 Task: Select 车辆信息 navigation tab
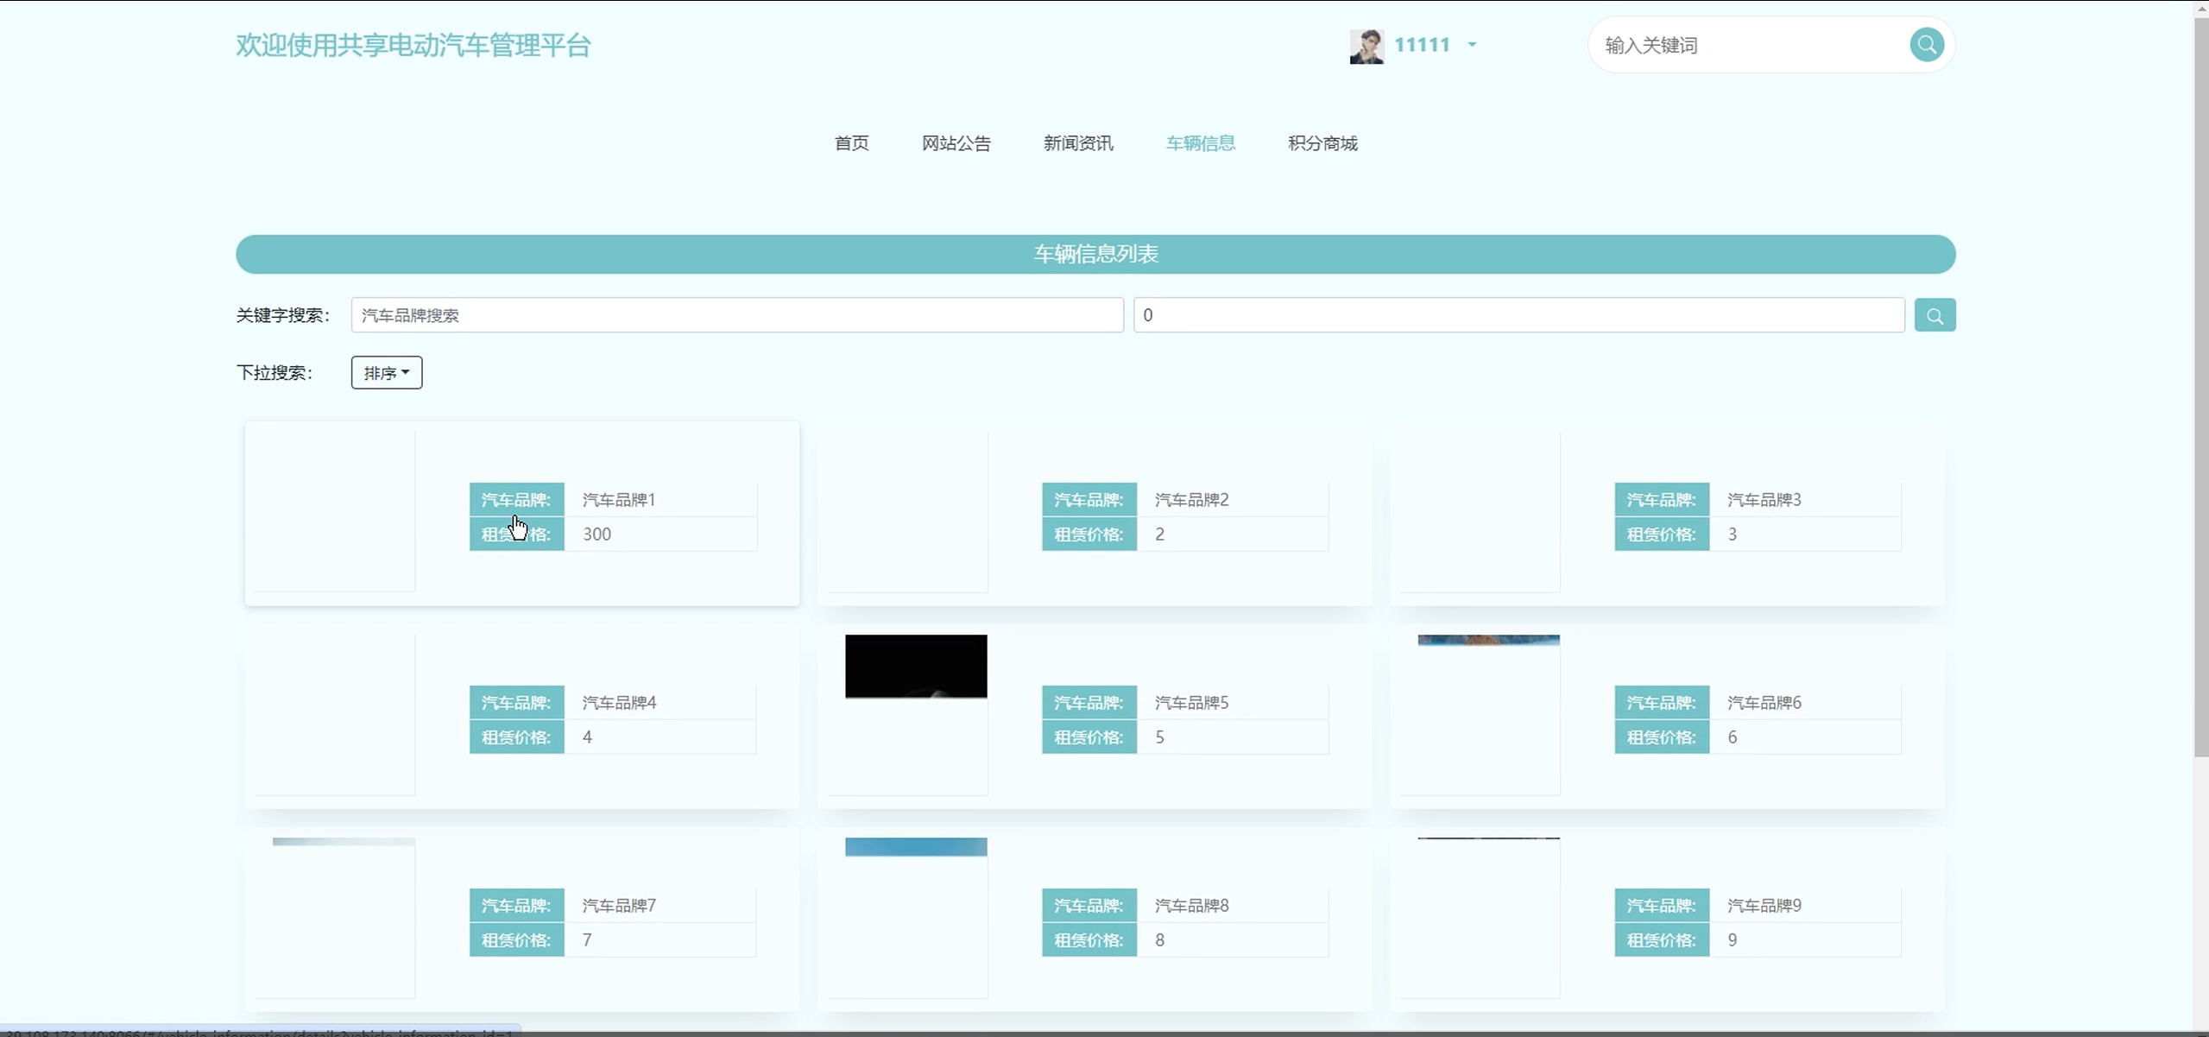(x=1200, y=143)
